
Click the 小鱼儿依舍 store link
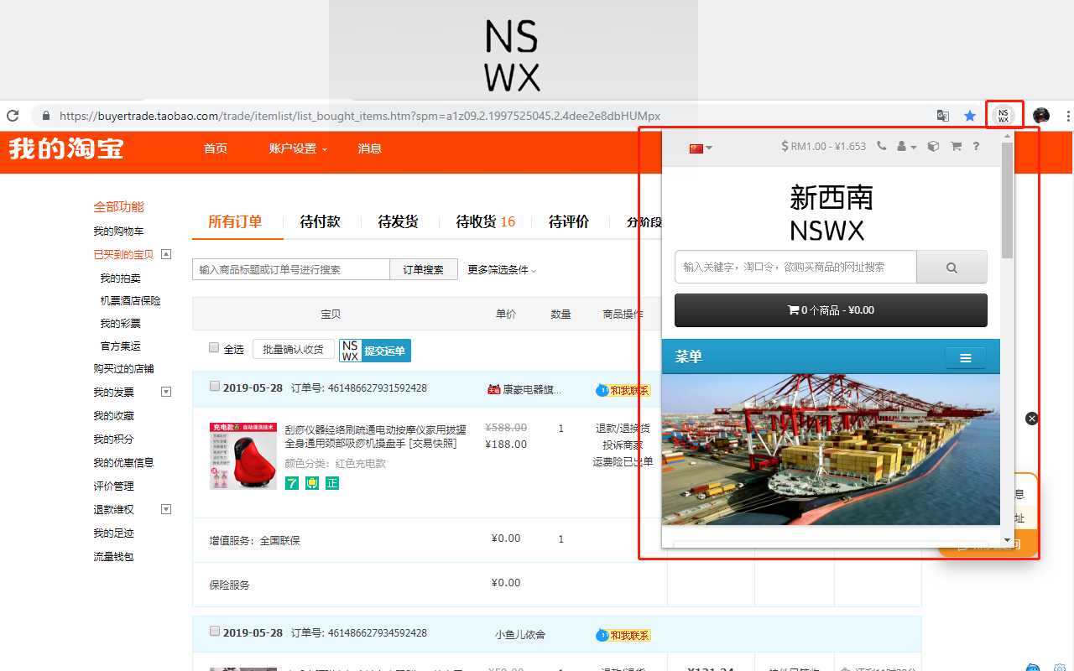(520, 634)
